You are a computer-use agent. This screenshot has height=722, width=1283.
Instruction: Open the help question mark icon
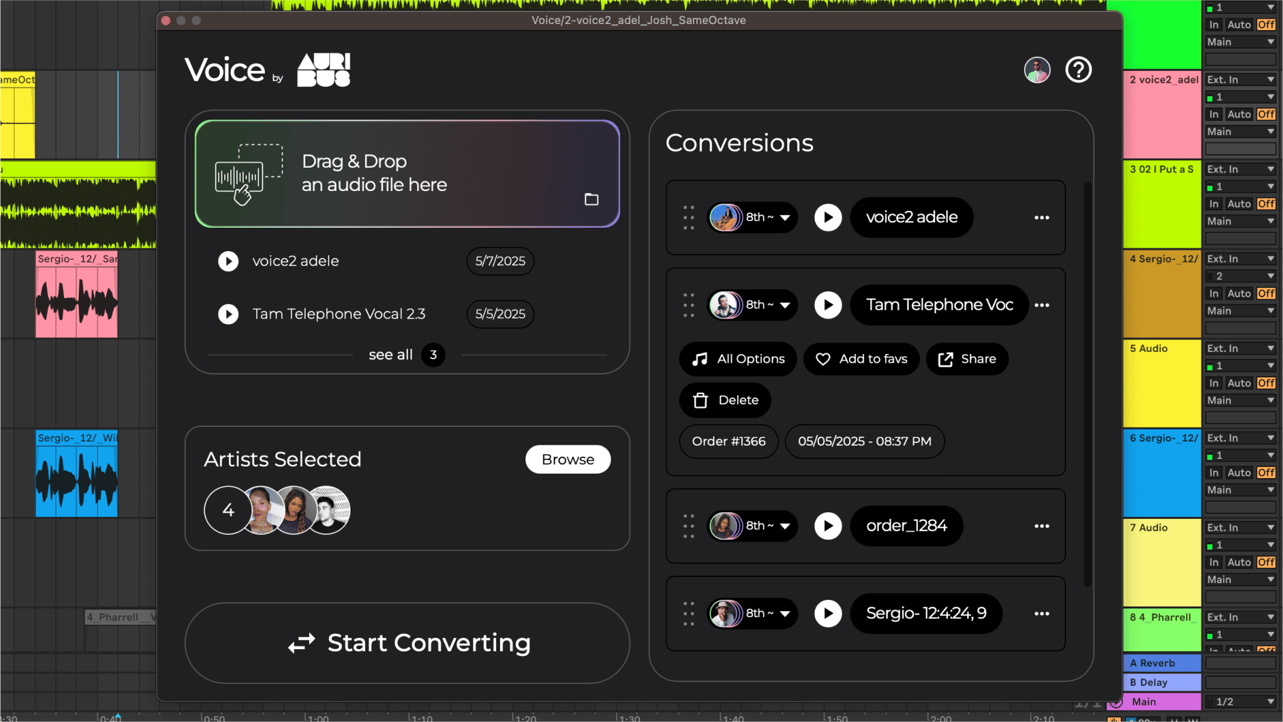pos(1078,69)
